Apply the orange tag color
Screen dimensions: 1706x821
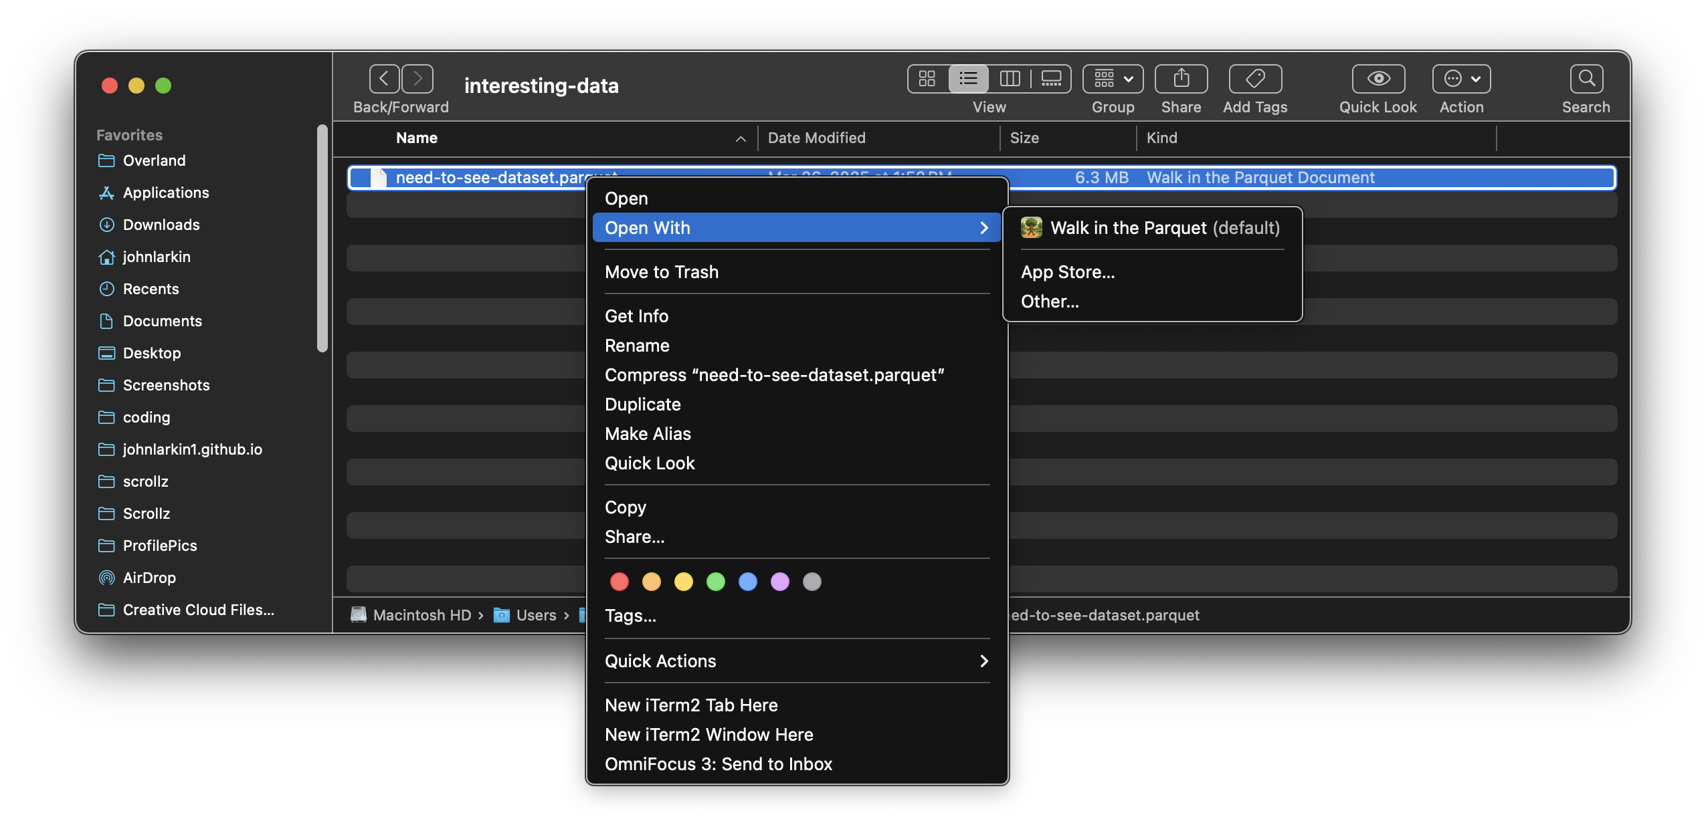point(652,582)
